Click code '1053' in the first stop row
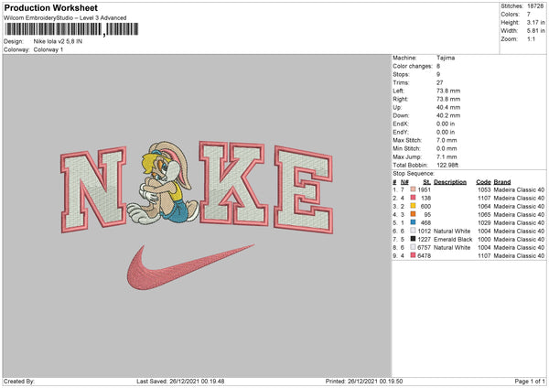 click(x=484, y=189)
